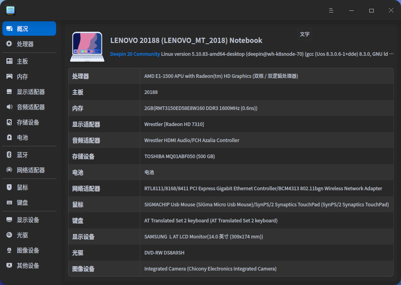
Task: Select the 显示适配器 (Display Adapter) icon
Action: 28,92
